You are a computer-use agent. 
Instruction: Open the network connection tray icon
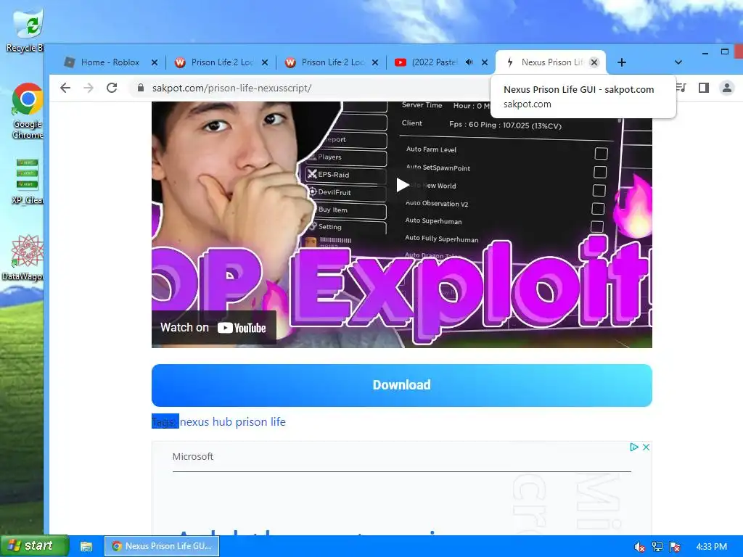[x=657, y=547]
